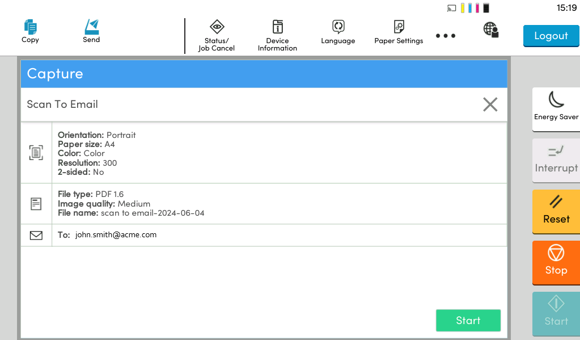
Task: Open the Language selection
Action: 338,33
